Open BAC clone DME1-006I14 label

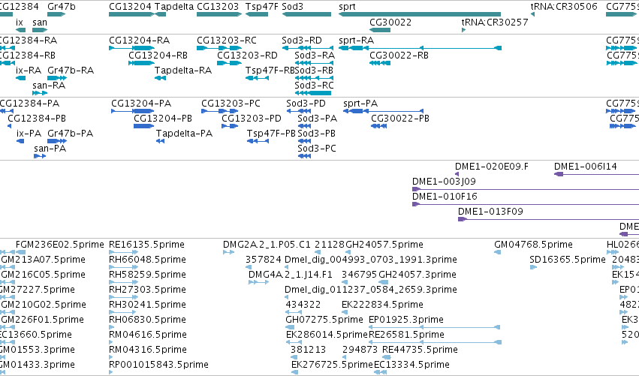(x=586, y=167)
